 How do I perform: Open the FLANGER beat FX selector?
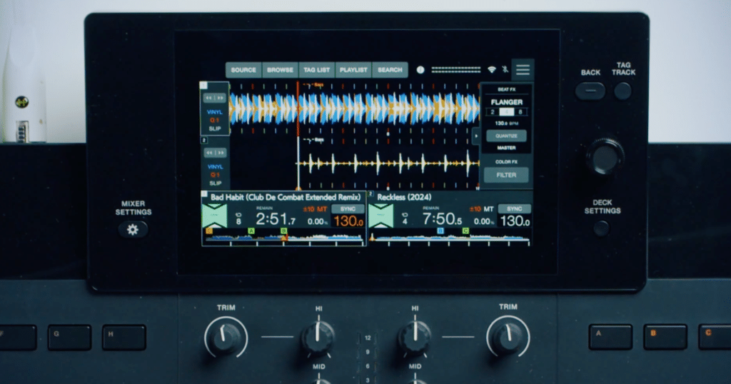506,102
